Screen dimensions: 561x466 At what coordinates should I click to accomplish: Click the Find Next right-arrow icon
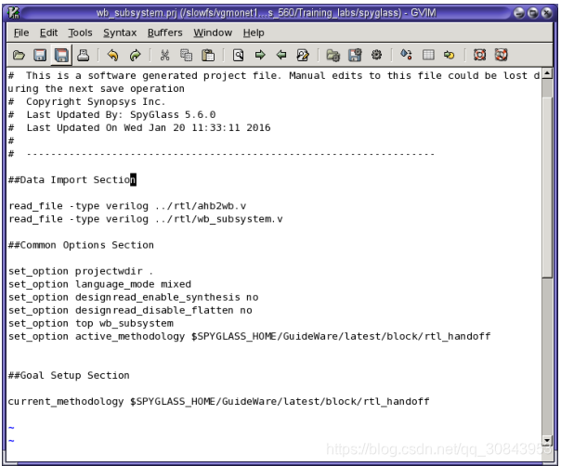point(260,56)
